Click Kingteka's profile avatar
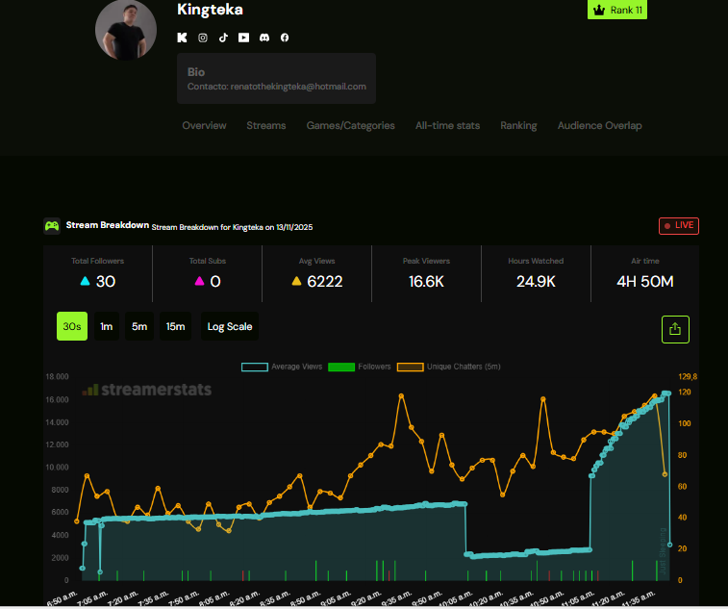This screenshot has height=609, width=728. [x=126, y=30]
